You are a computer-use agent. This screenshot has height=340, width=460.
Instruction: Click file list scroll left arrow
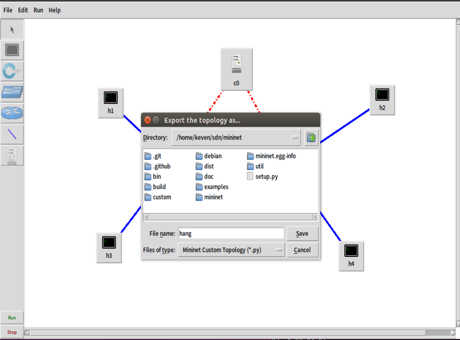pyautogui.click(x=146, y=217)
